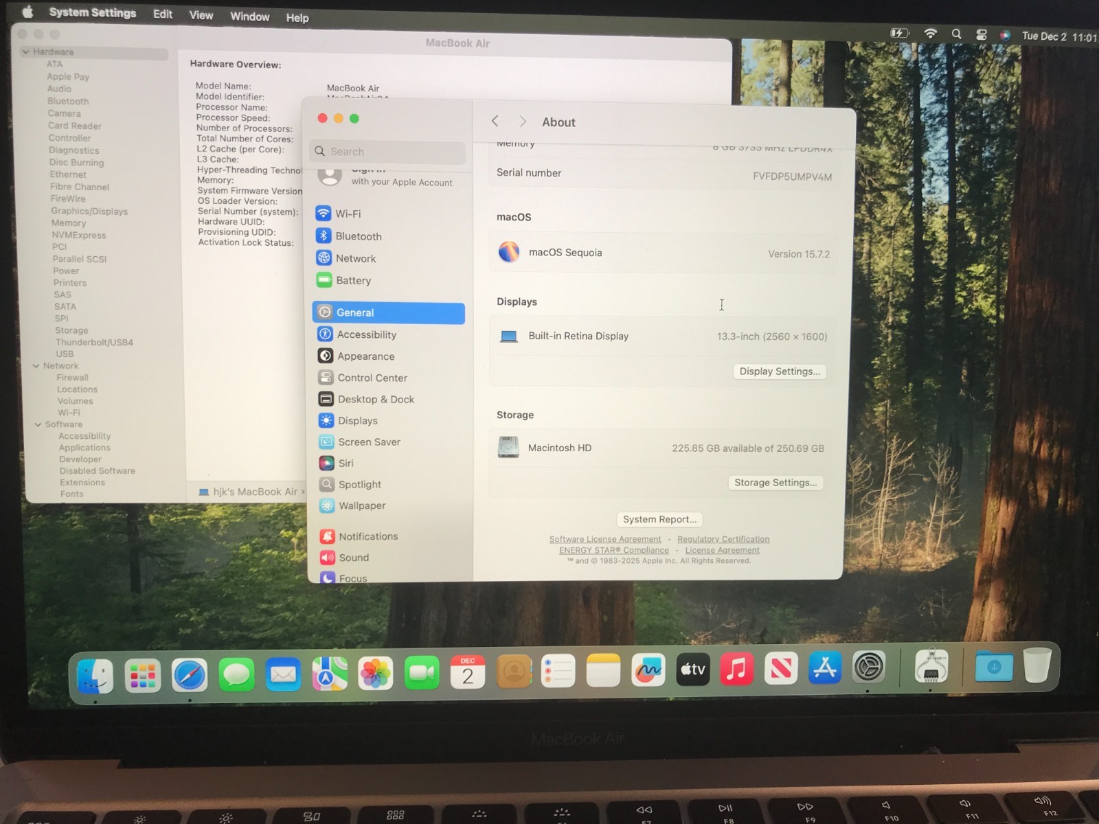The image size is (1099, 824).
Task: Open Spotlight search in menu bar
Action: (x=956, y=34)
